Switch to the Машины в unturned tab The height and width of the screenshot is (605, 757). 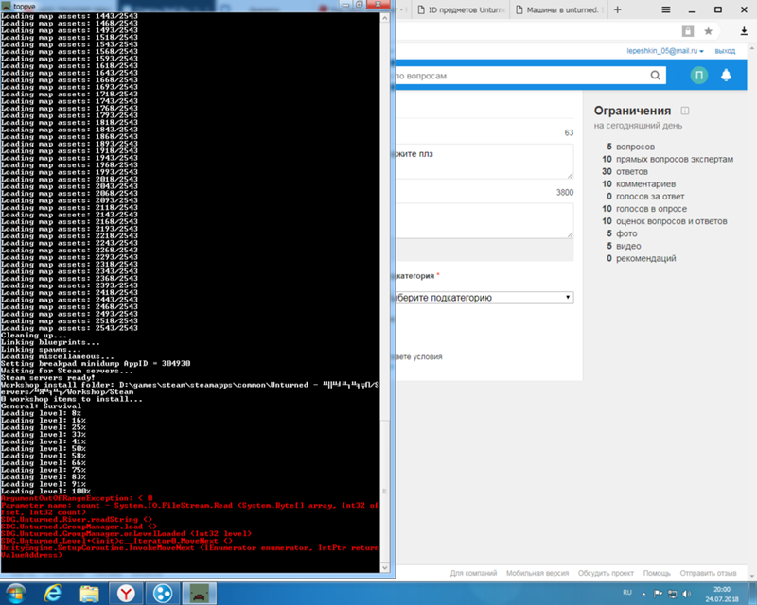559,9
